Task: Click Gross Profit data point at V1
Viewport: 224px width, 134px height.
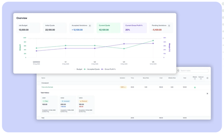Action: 65,48
